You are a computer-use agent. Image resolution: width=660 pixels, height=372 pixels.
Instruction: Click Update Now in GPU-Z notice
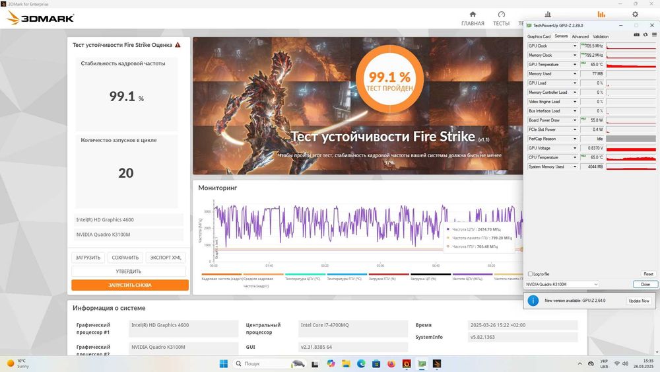639,301
